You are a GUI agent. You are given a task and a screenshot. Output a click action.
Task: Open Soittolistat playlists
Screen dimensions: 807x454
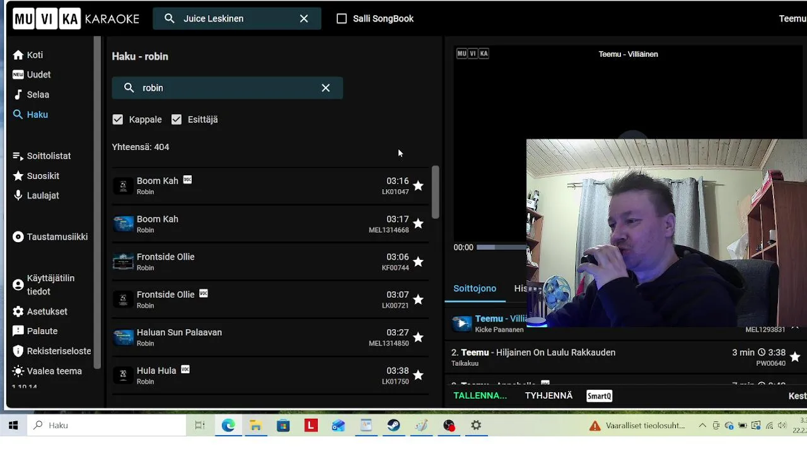(42, 156)
